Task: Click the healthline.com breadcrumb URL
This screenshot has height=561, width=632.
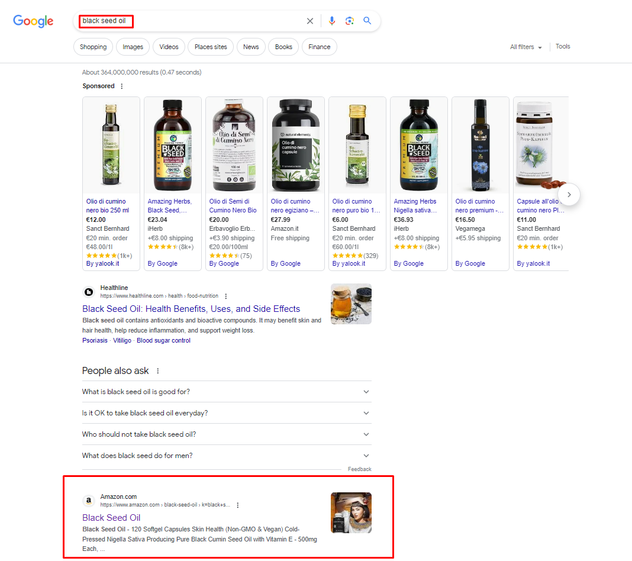Action: pyautogui.click(x=159, y=296)
